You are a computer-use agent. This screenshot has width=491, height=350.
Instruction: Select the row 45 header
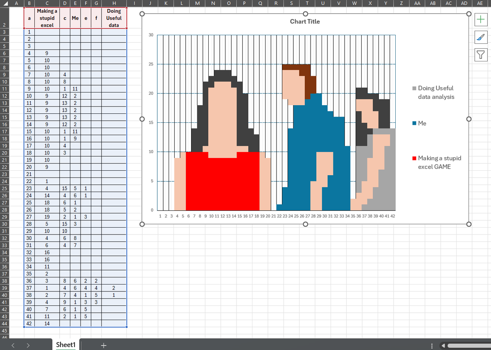point(5,330)
